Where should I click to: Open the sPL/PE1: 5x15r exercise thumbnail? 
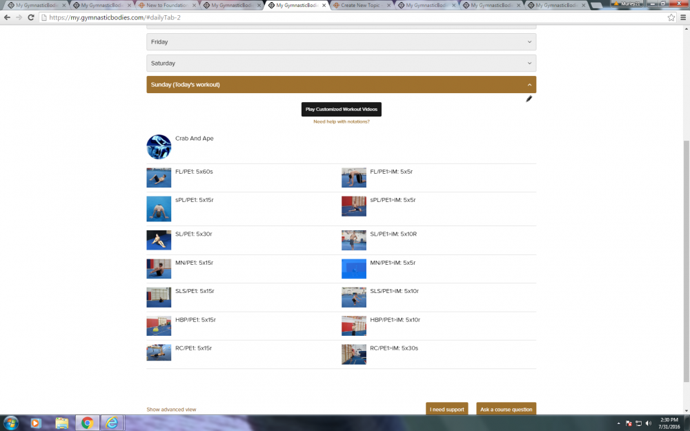coord(159,209)
